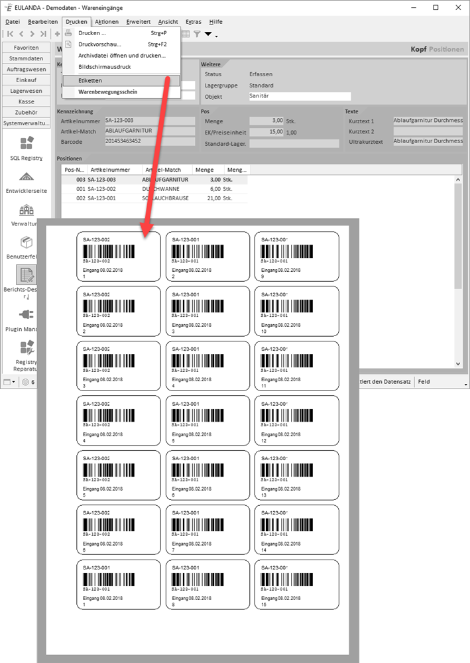The width and height of the screenshot is (470, 663).
Task: Go to first record toolbar arrow
Action: click(10, 34)
